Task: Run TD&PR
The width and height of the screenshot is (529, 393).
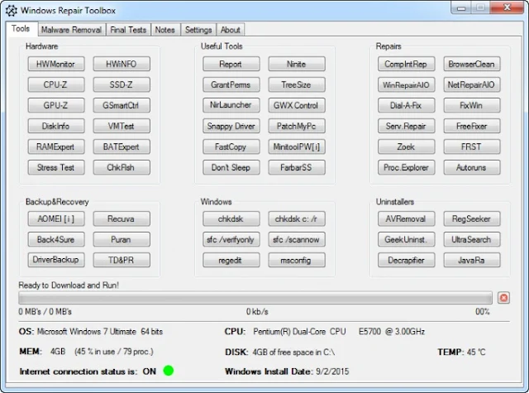Action: (122, 260)
